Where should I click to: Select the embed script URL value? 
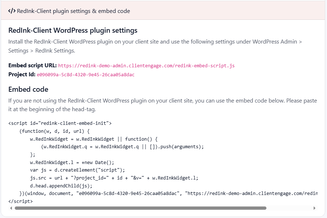pyautogui.click(x=146, y=66)
